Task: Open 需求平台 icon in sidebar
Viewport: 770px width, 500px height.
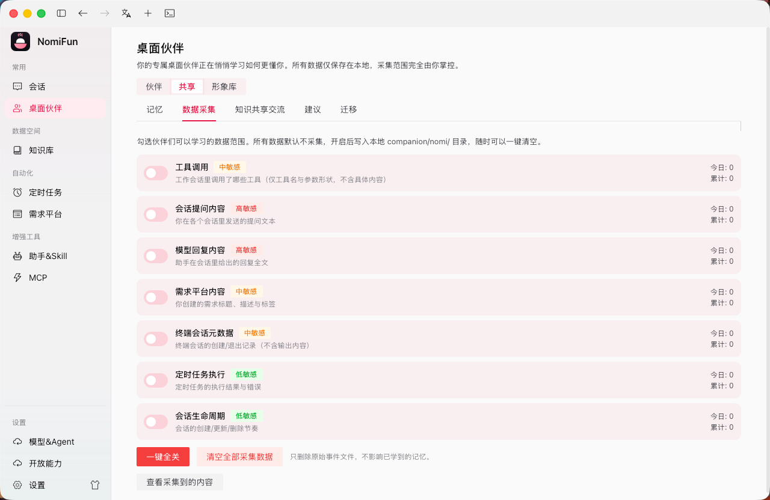Action: click(17, 214)
